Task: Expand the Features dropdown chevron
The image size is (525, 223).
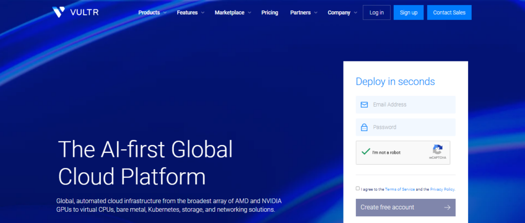Action: coord(203,13)
